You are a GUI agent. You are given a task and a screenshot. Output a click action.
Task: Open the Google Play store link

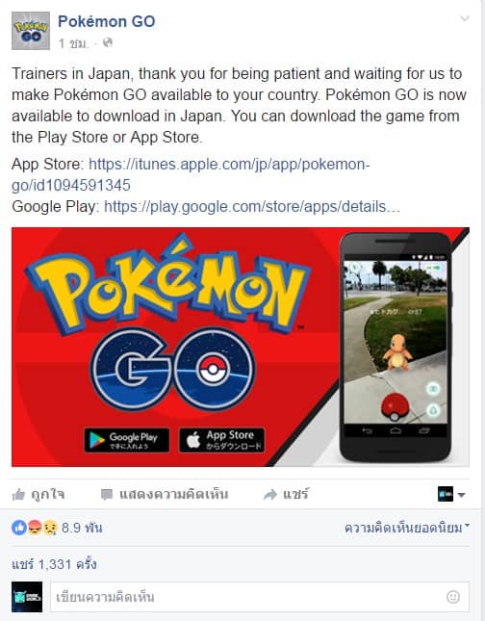pyautogui.click(x=252, y=206)
